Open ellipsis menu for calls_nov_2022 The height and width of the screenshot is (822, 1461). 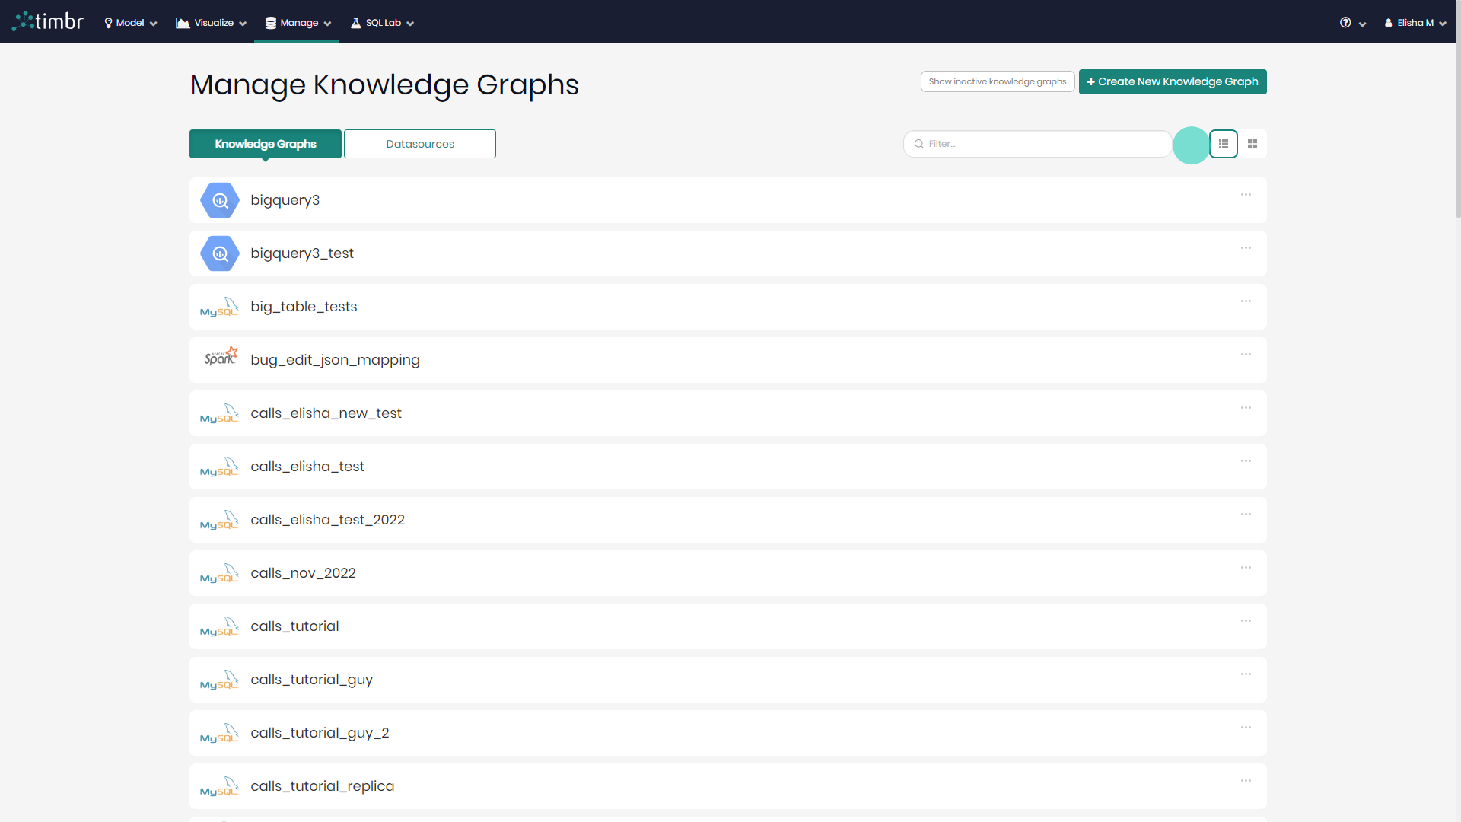pyautogui.click(x=1246, y=568)
